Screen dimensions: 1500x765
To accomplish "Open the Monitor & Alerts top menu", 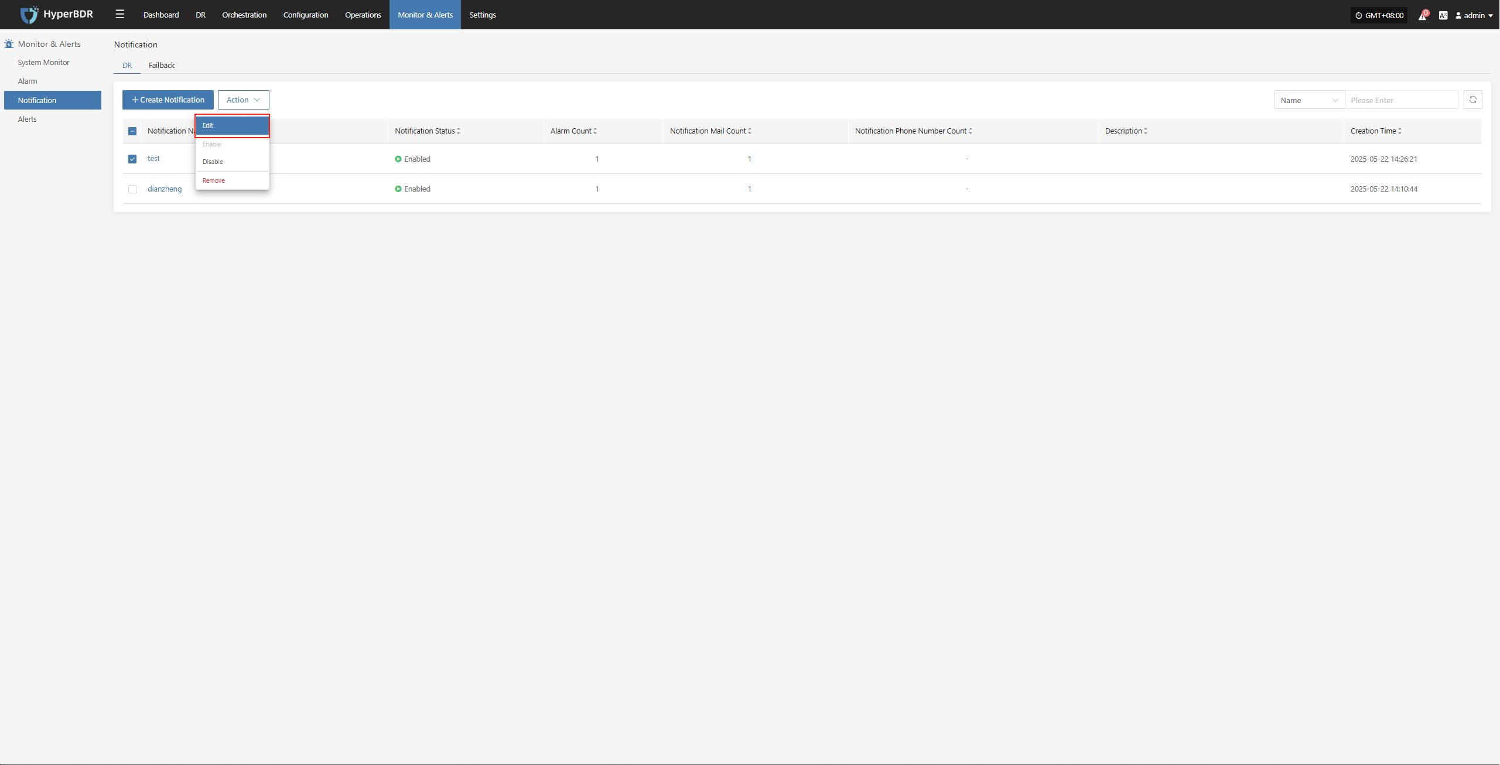I will [x=425, y=15].
